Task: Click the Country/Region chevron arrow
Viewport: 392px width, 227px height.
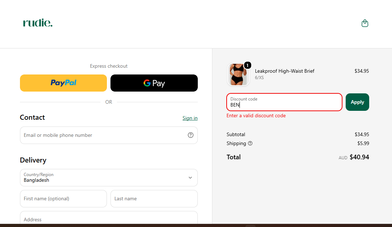Action: [190, 178]
